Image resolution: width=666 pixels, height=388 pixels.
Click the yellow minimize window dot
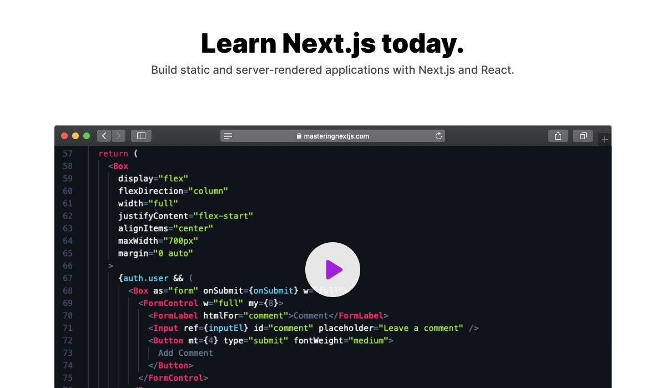pos(75,136)
